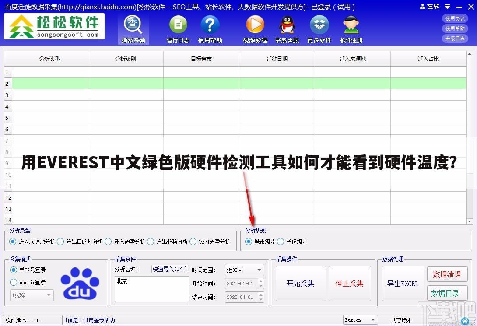Click the 结束时间 date field
This screenshot has height=326, width=477.
[242, 297]
